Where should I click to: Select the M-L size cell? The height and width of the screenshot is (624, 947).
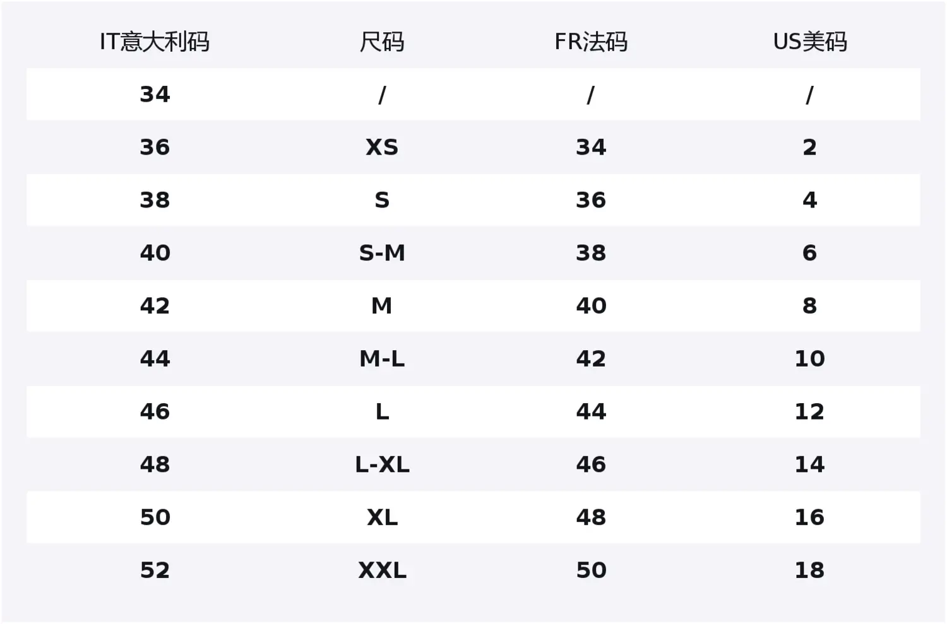click(x=382, y=359)
